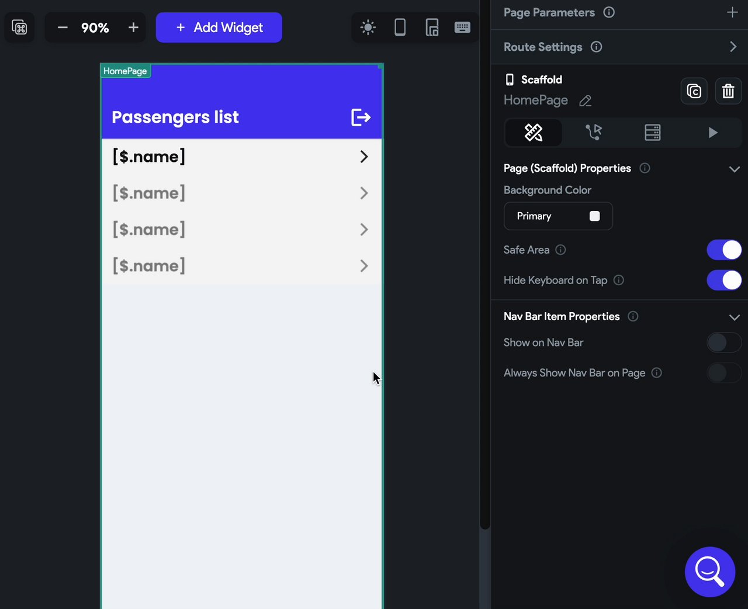The width and height of the screenshot is (748, 609).
Task: Switch to the Actions tab
Action: point(593,133)
